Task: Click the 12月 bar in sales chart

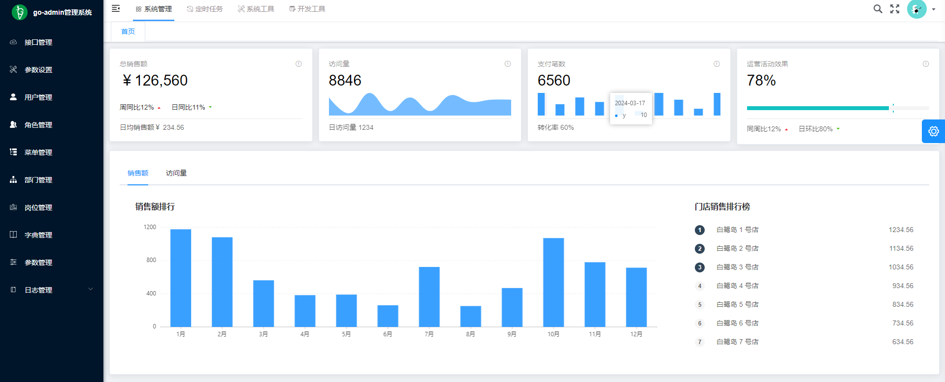Action: tap(636, 297)
